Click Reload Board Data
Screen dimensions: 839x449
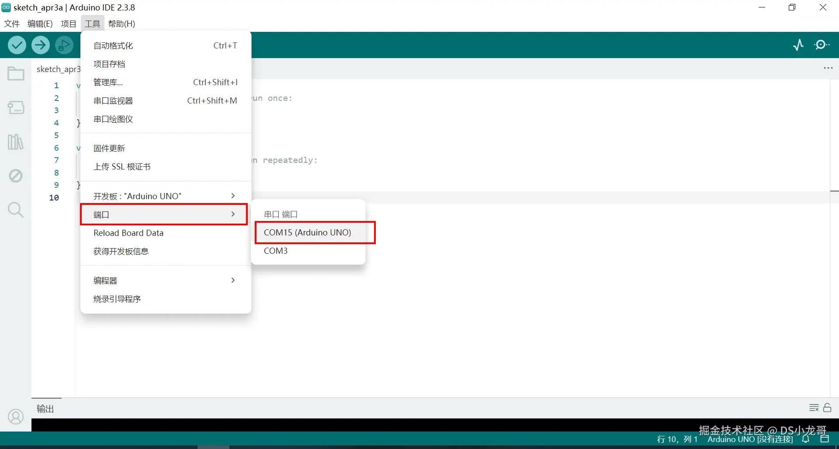tap(166, 233)
